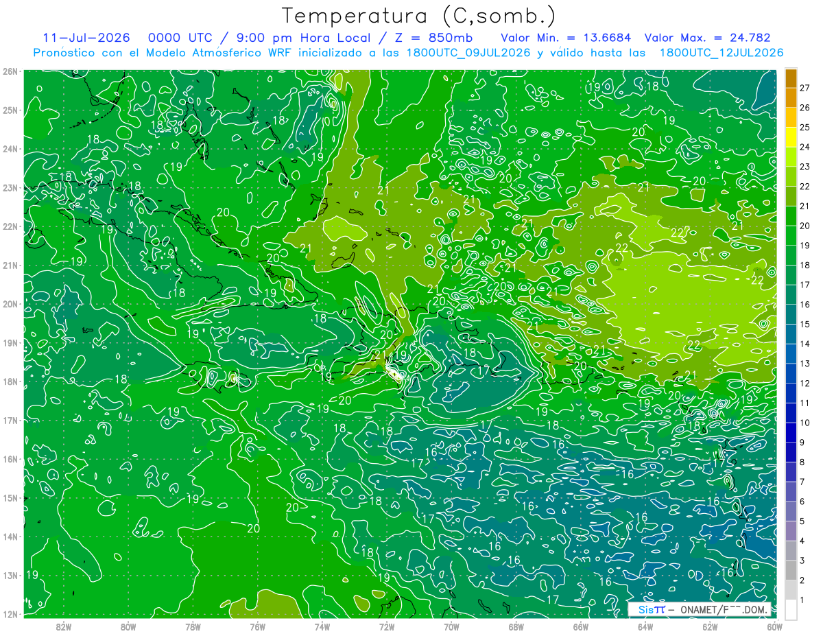The height and width of the screenshot is (636, 823).
Task: Select initialization time '1800UTC_09JUL2026'
Action: pyautogui.click(x=468, y=53)
